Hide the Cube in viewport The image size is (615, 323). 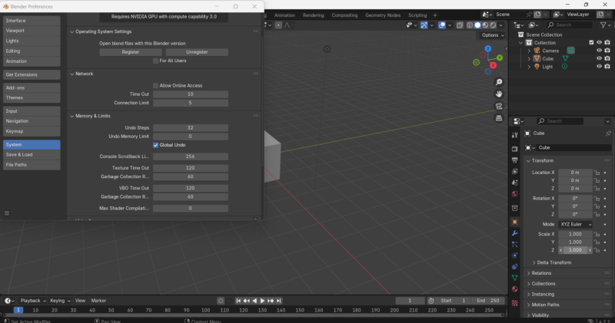(599, 58)
